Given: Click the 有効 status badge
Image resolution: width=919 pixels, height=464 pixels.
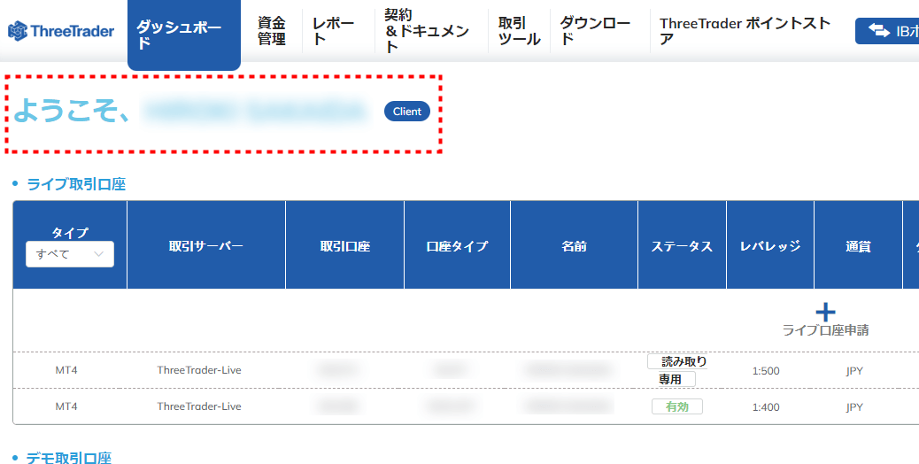Looking at the screenshot, I should 677,406.
